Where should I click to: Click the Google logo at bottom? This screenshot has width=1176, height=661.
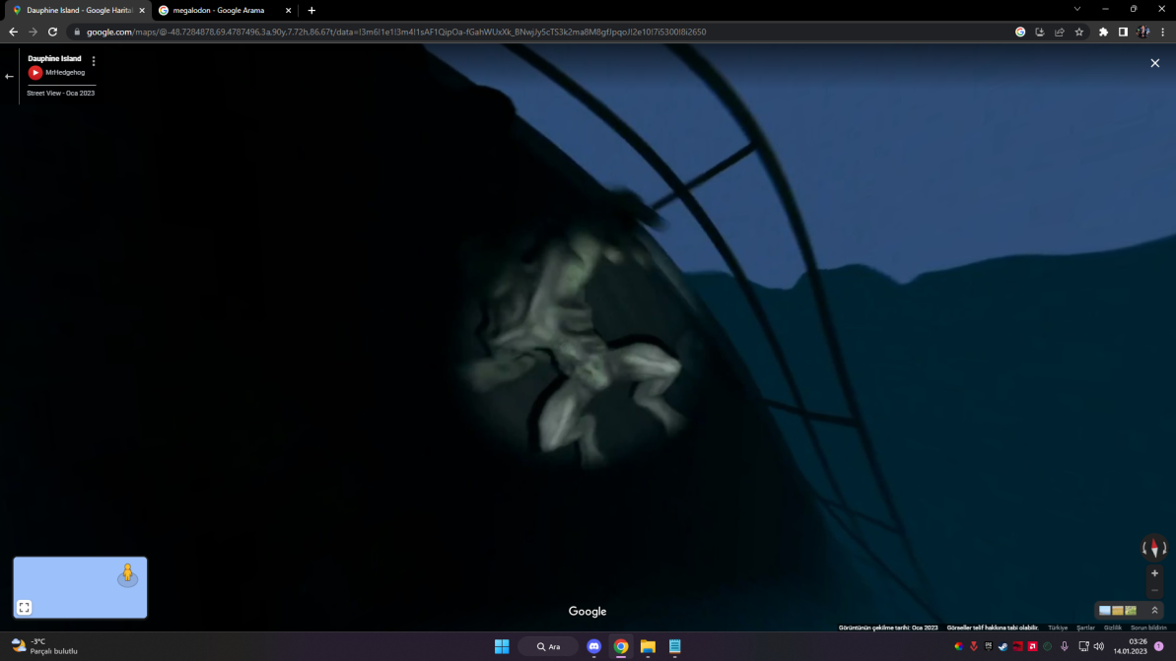coord(588,612)
